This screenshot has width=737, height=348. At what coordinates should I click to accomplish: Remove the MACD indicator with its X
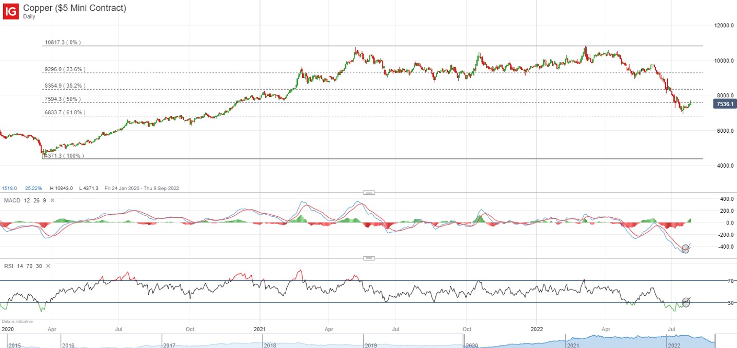point(53,200)
